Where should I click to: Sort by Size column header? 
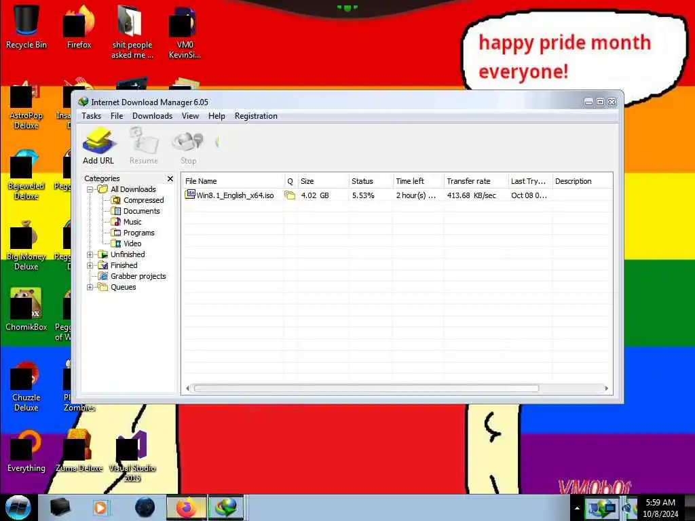pos(322,181)
